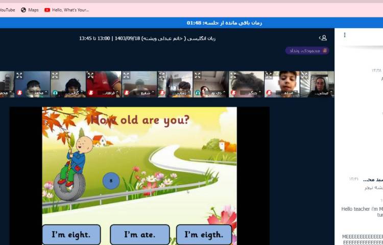Open the chat panel three-dot menu

click(345, 35)
